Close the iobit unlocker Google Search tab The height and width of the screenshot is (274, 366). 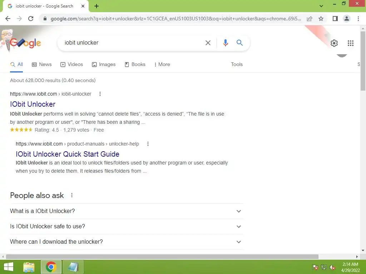[x=83, y=6]
